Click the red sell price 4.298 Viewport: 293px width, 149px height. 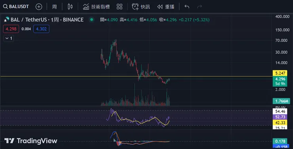11,29
